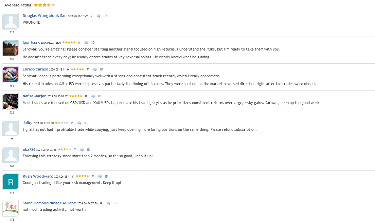375x223 pixels.
Task: Click the average rating stars
Action: coord(44,5)
